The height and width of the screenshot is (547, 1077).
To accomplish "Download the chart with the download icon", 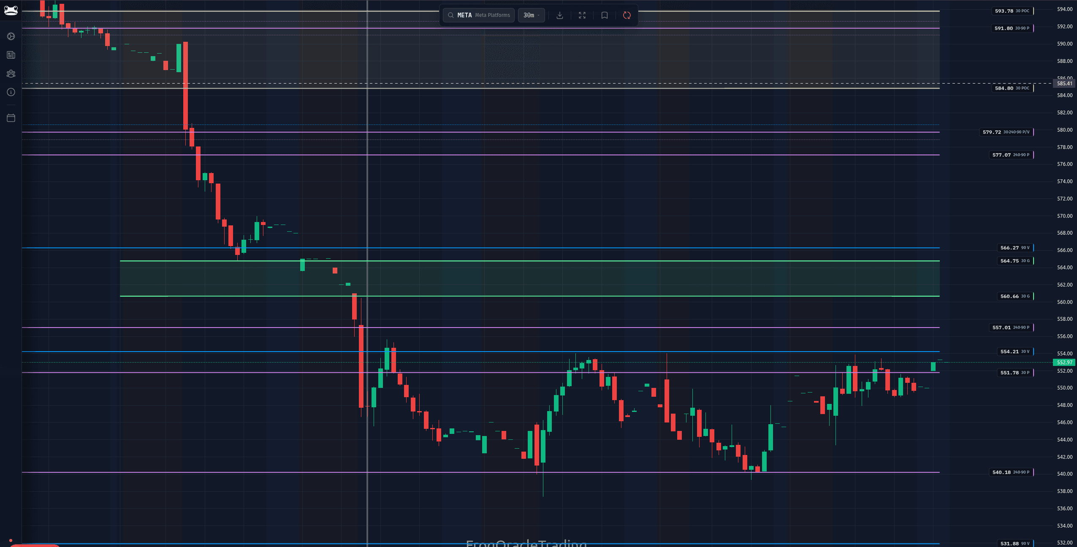I will click(559, 15).
